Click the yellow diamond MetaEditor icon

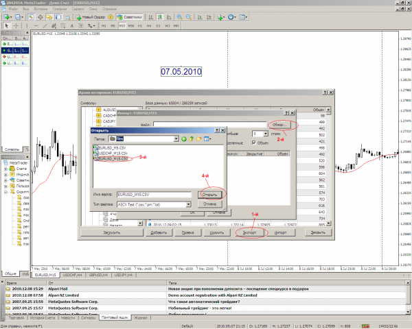(111, 17)
